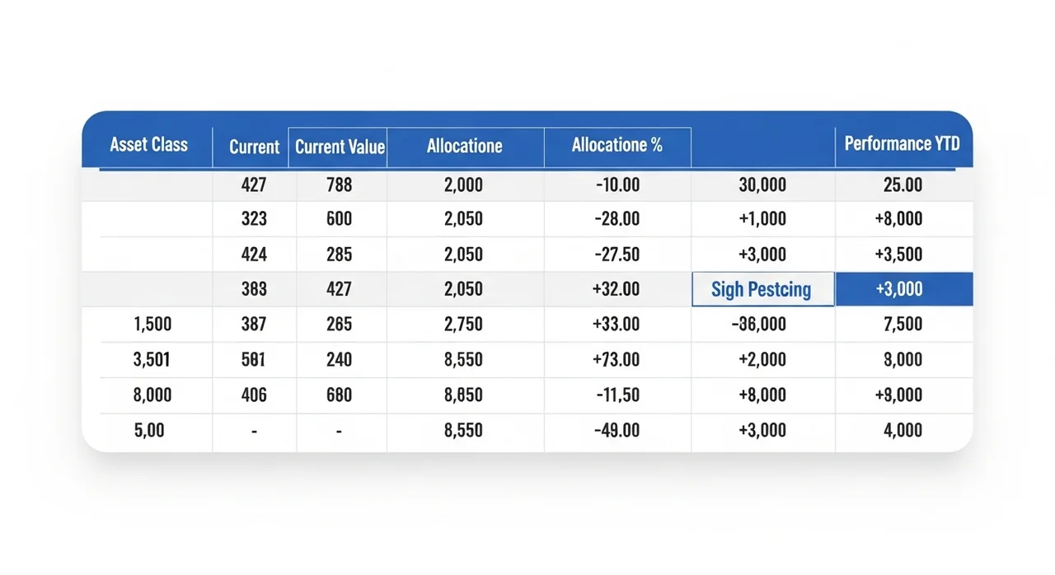Select the Asset Class column header
This screenshot has width=1055, height=575.
(x=148, y=145)
